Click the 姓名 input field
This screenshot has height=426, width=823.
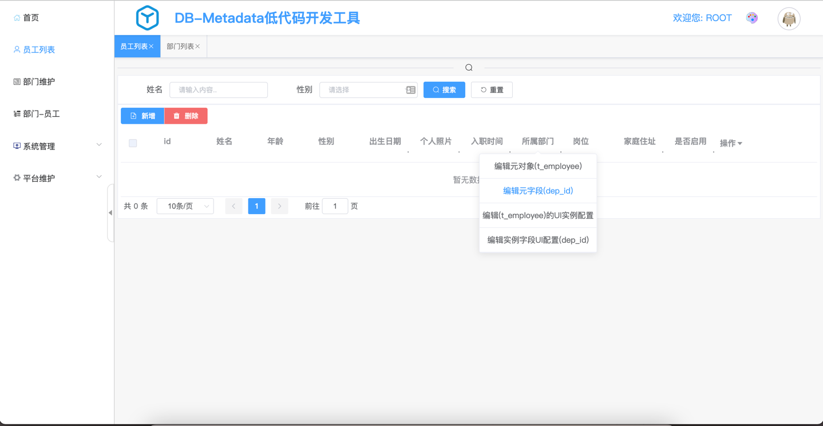pyautogui.click(x=219, y=90)
